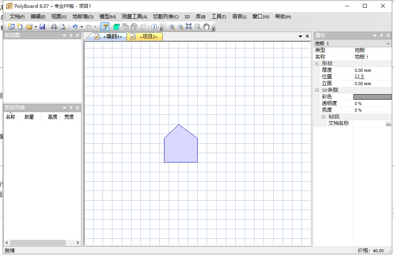Open the 库(B) menu
395x257 pixels.
click(x=200, y=16)
